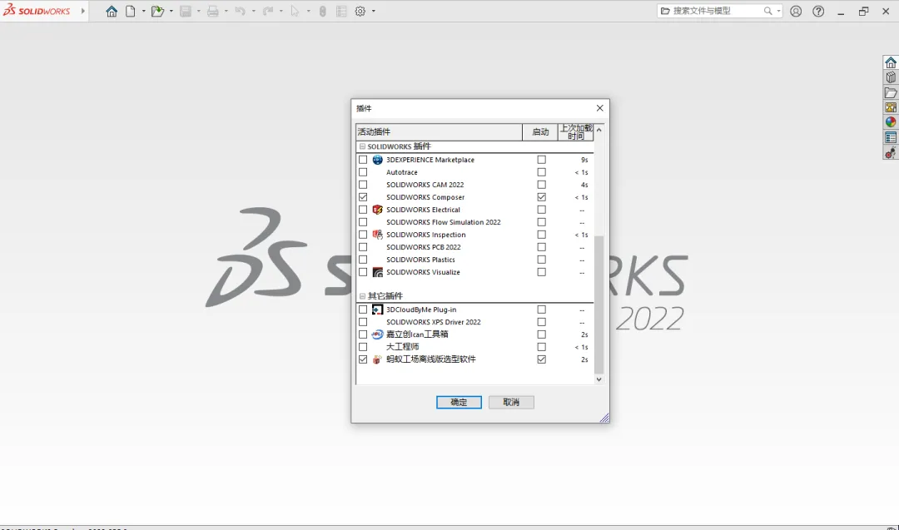The width and height of the screenshot is (899, 530).
Task: Enable SOLIDWORKS Electrical active checkbox
Action: pos(363,210)
